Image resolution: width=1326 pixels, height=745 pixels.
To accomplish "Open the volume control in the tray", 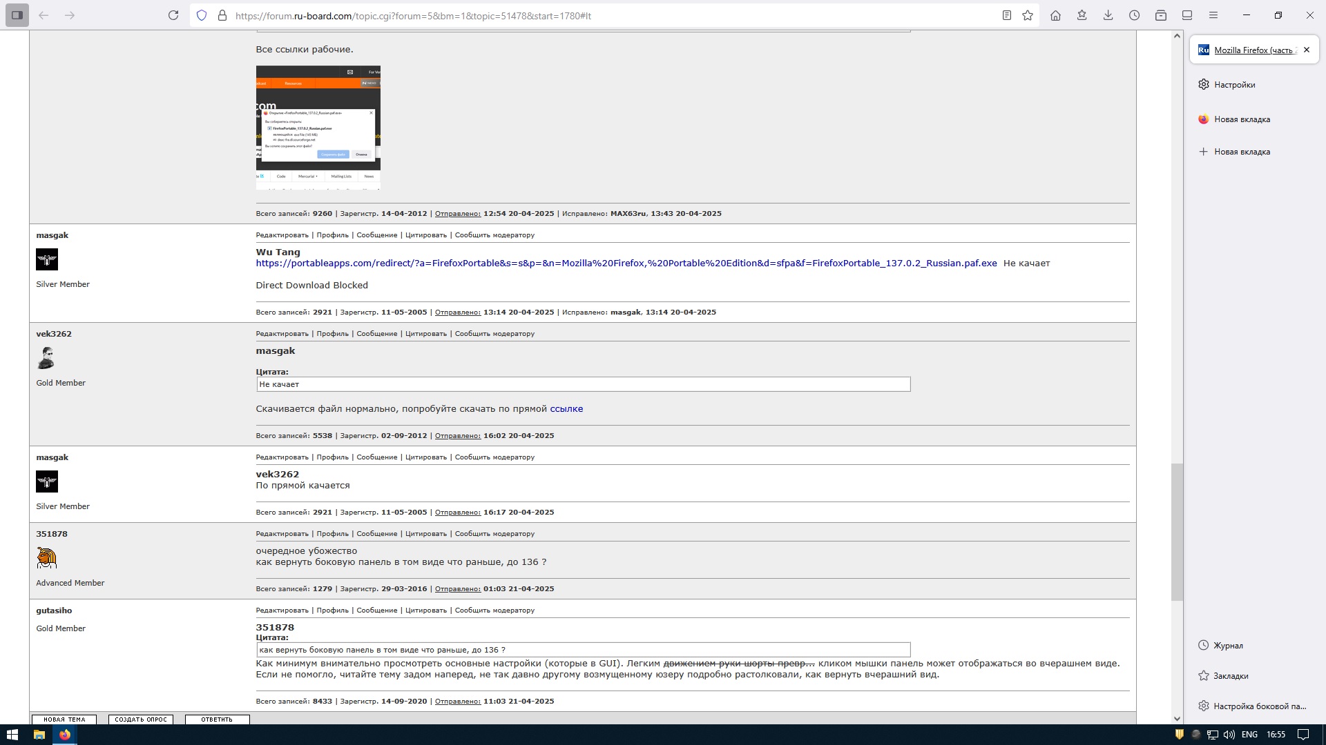I will [1229, 735].
